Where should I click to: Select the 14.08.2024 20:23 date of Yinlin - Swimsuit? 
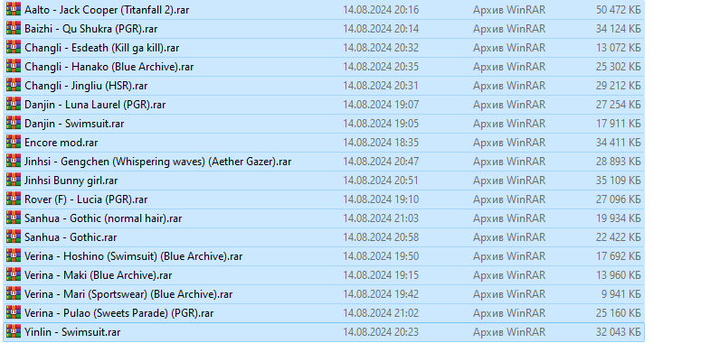(x=381, y=332)
